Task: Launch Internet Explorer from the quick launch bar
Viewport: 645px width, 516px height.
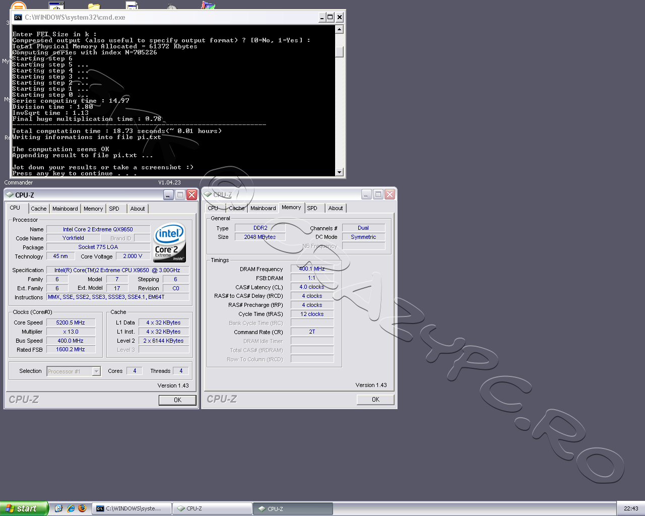Action: click(71, 508)
